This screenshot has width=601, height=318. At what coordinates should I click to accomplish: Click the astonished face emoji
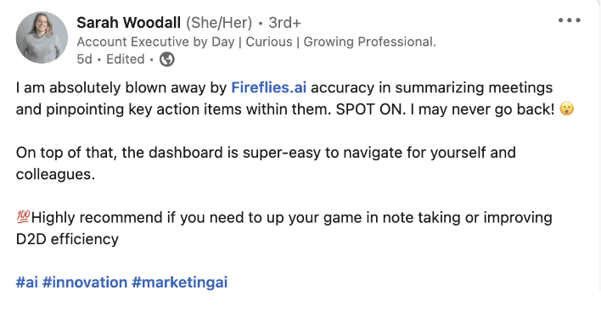[567, 109]
